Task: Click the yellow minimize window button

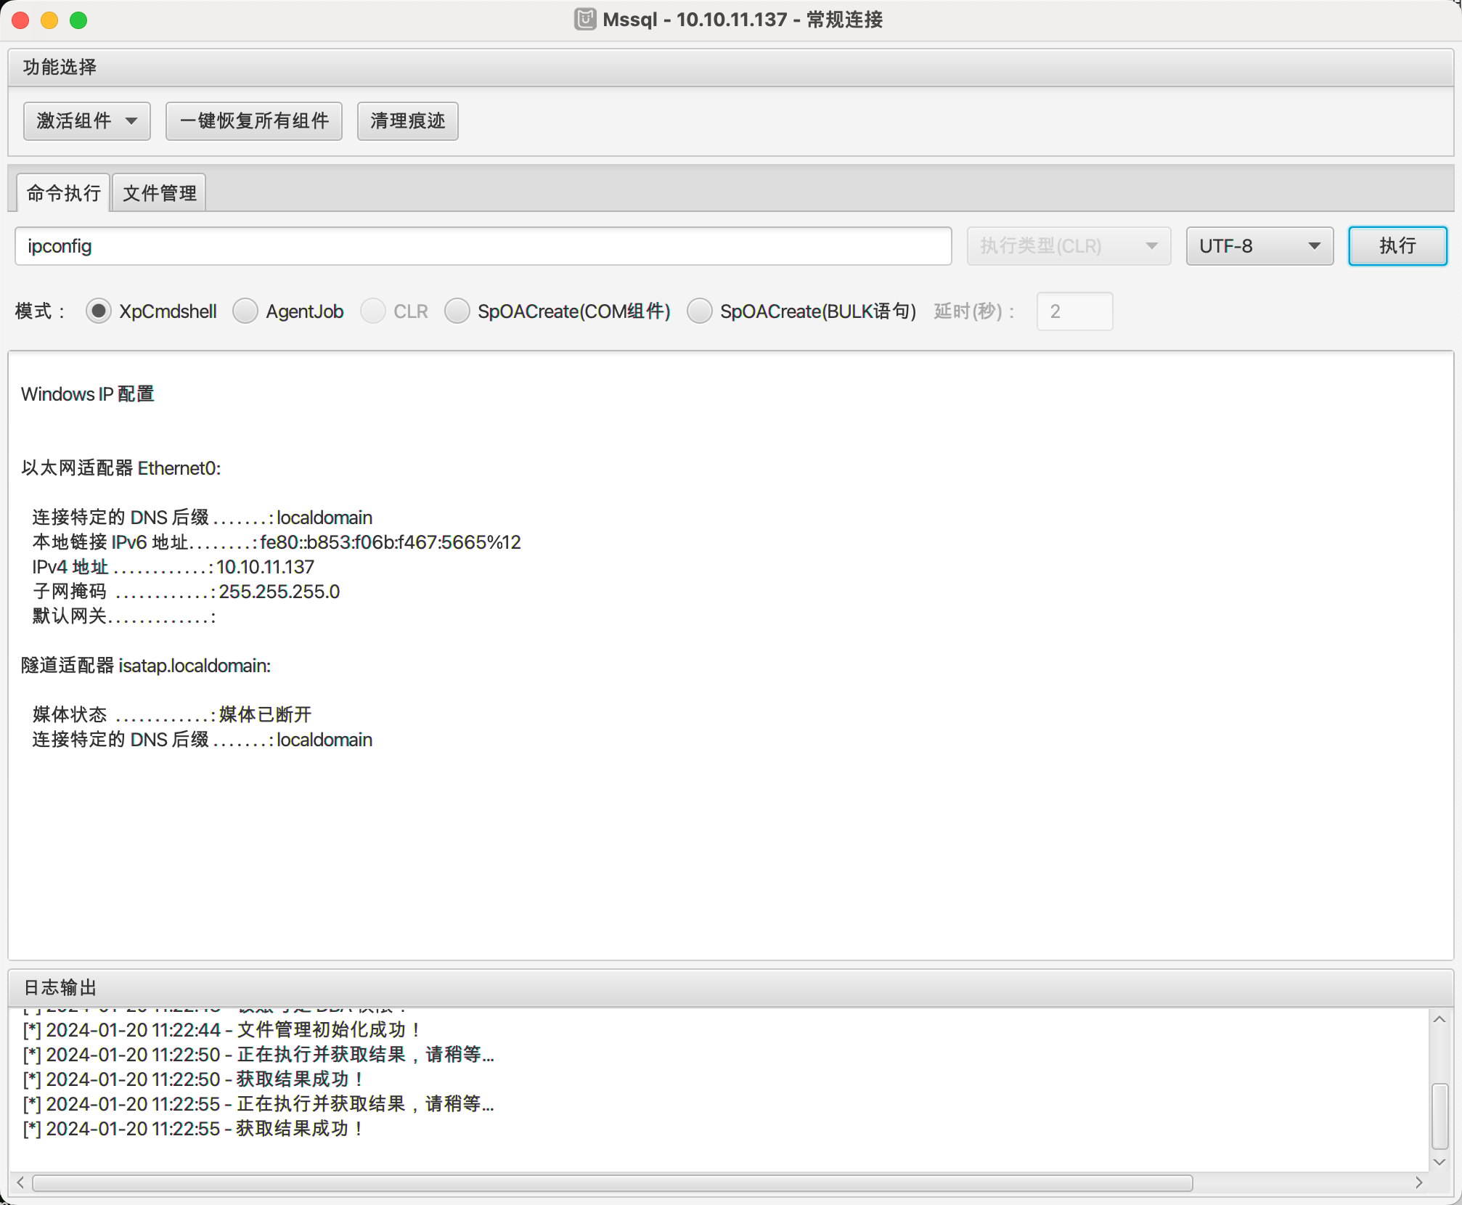Action: pos(49,20)
